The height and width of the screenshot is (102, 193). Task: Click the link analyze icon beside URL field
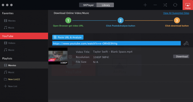click(186, 44)
